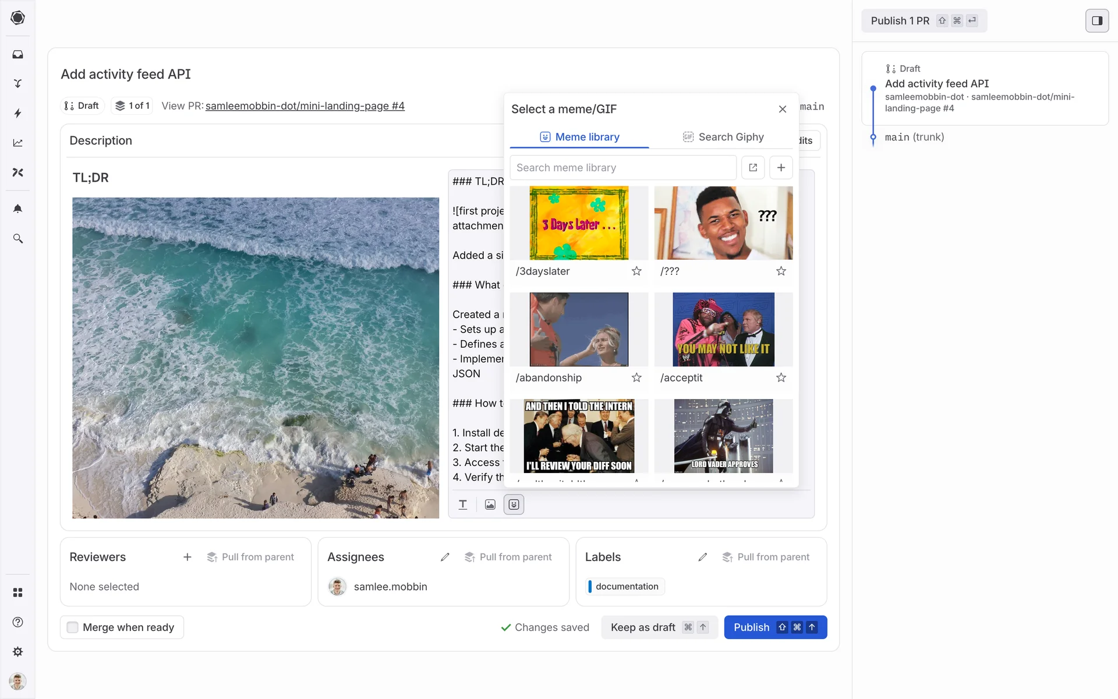Select the Meme library tab
Screen dimensions: 1118x699
pyautogui.click(x=579, y=137)
